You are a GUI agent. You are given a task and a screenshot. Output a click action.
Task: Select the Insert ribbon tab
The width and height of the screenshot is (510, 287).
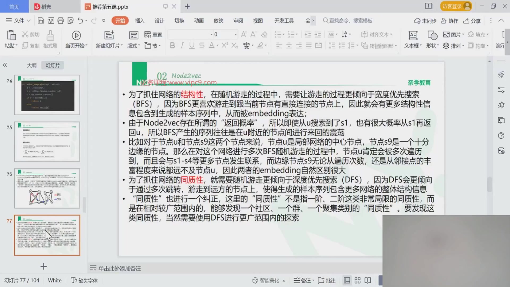pos(139,20)
